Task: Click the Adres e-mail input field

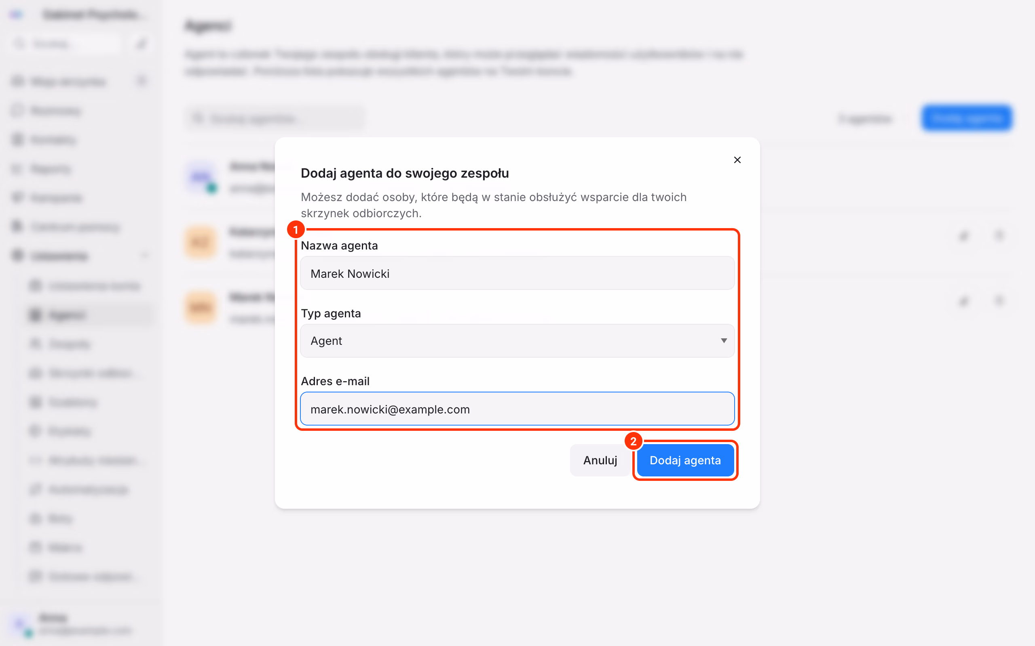Action: pos(517,409)
